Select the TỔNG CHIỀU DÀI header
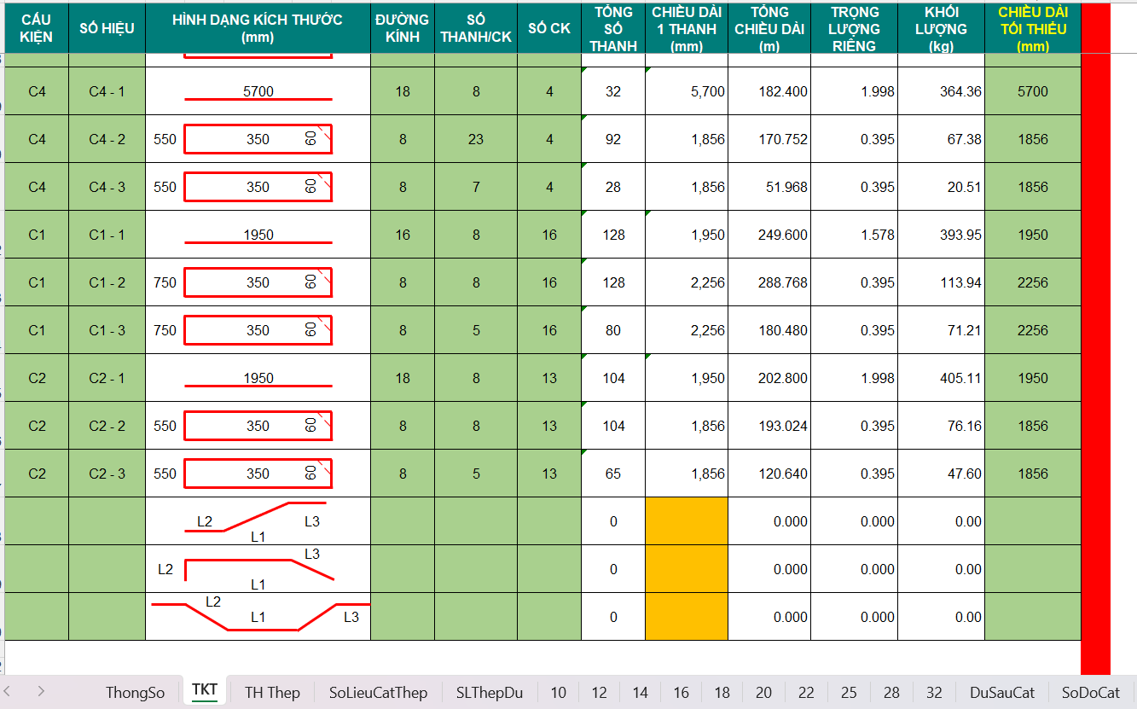1137x709 pixels. click(769, 28)
